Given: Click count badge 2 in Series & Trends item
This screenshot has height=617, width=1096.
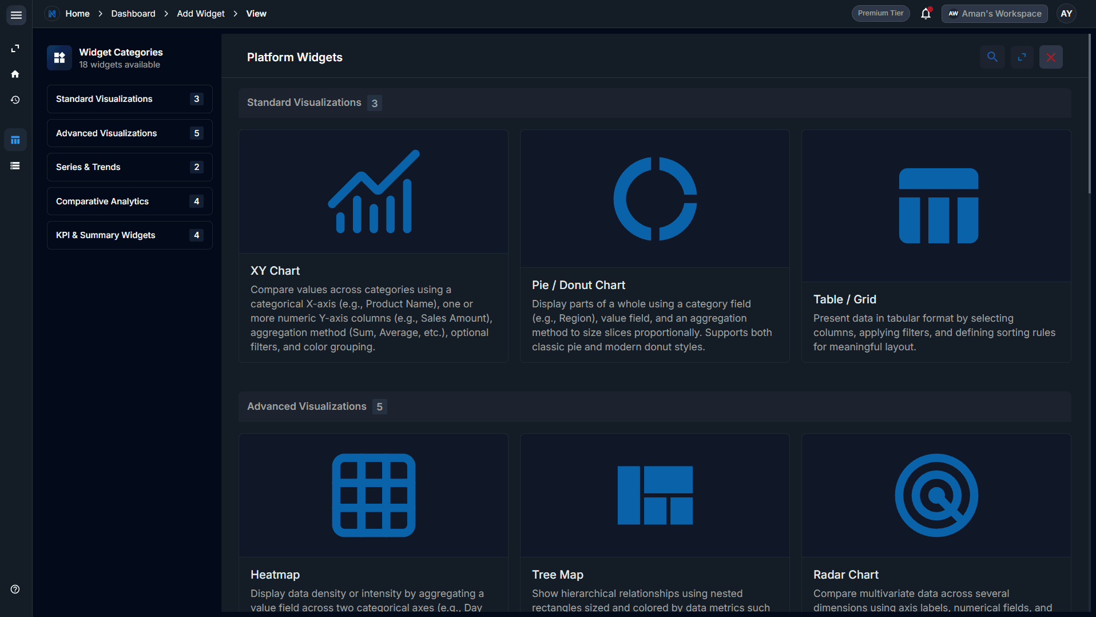Looking at the screenshot, I should pyautogui.click(x=196, y=167).
